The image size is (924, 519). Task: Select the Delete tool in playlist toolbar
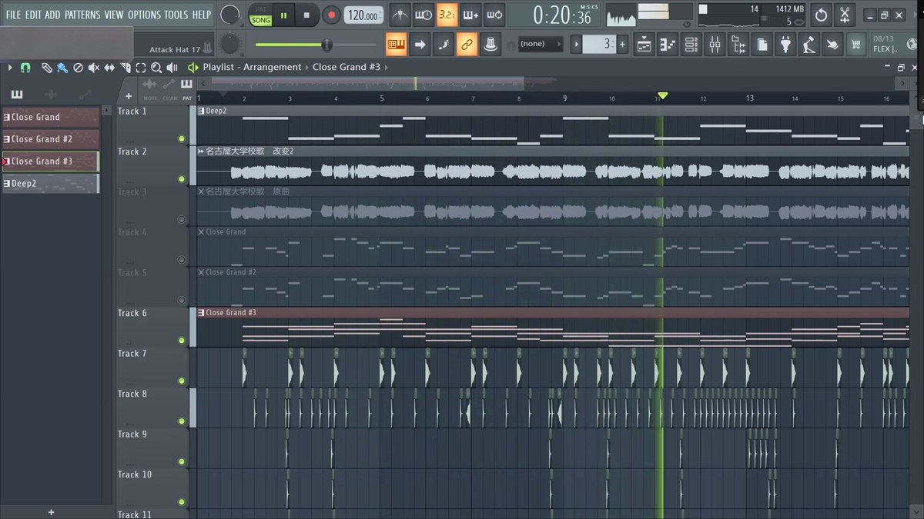pyautogui.click(x=78, y=68)
